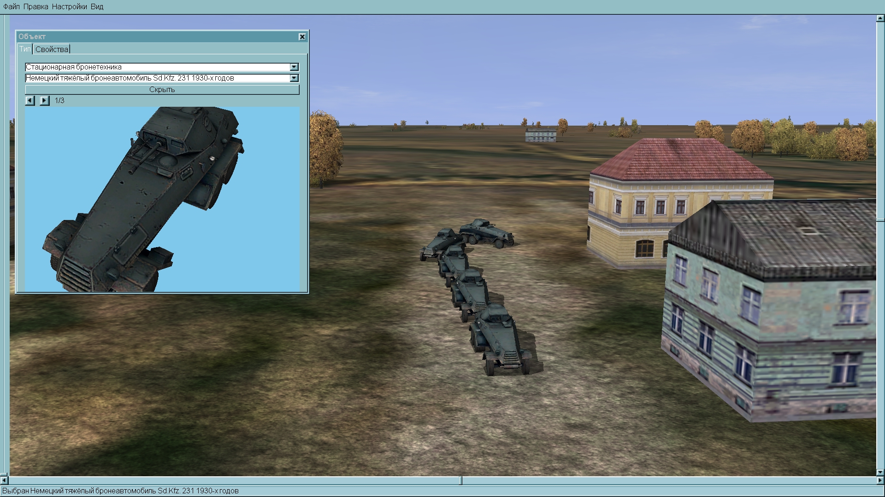This screenshot has width=885, height=497.
Task: Click the vertical scrollbar up arrow
Action: click(x=880, y=19)
